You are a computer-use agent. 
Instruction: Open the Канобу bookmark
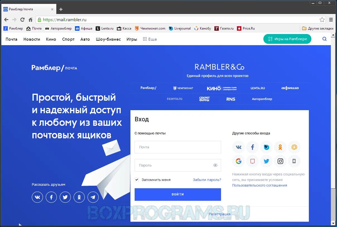pyautogui.click(x=203, y=28)
